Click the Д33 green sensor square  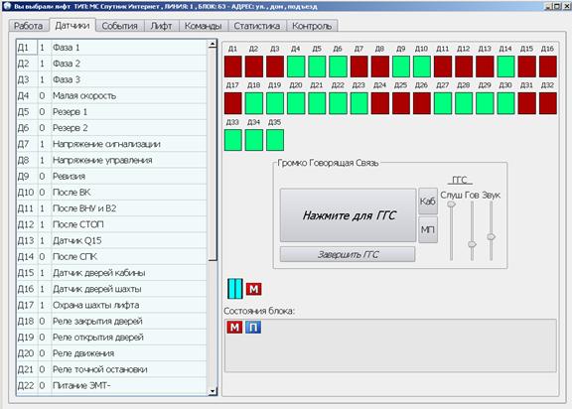pos(233,140)
